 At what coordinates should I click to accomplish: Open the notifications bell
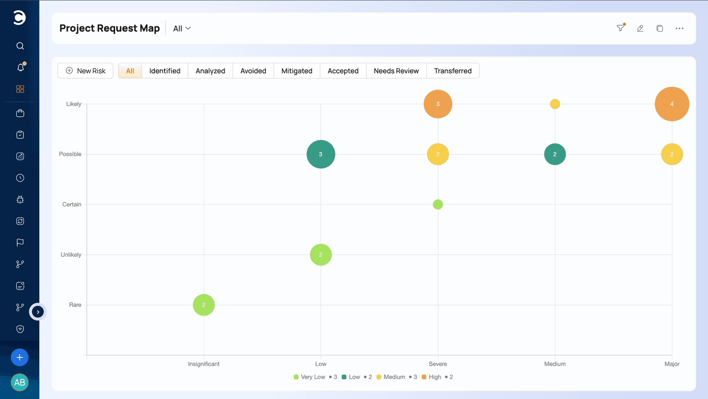click(x=20, y=67)
